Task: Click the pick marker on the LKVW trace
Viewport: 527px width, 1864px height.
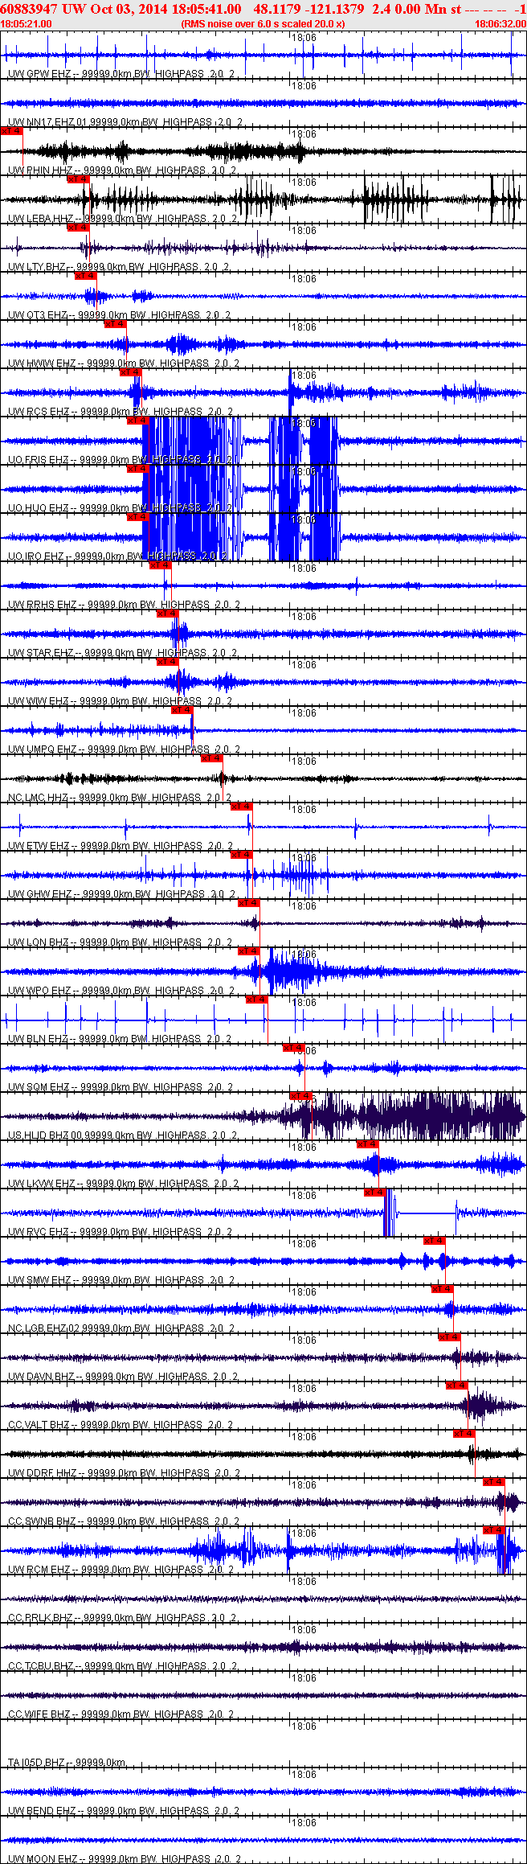Action: 367,1143
